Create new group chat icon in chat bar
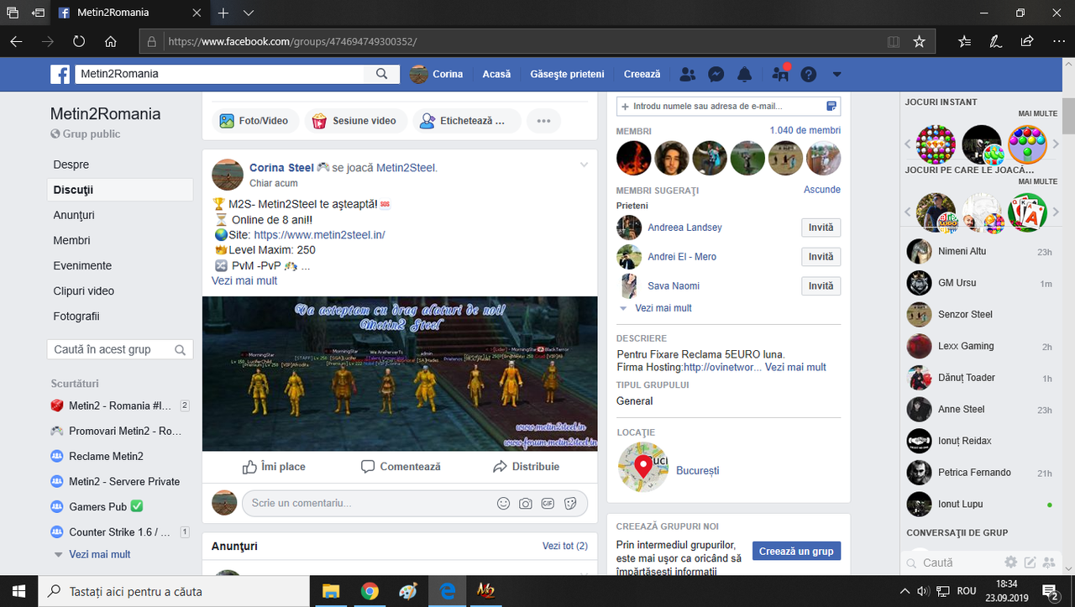This screenshot has height=607, width=1075. pos(1048,562)
